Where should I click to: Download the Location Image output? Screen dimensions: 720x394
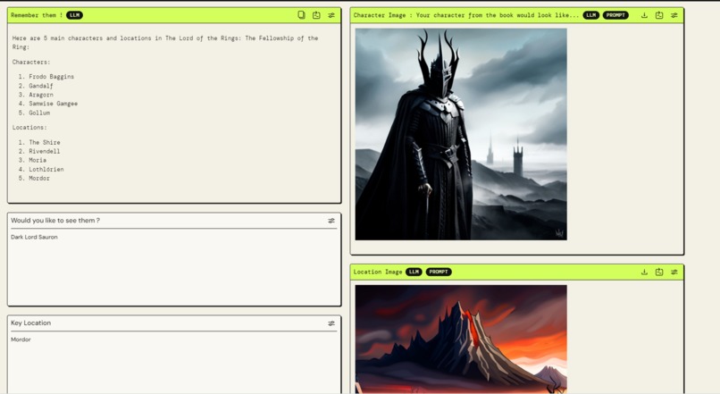tap(644, 272)
